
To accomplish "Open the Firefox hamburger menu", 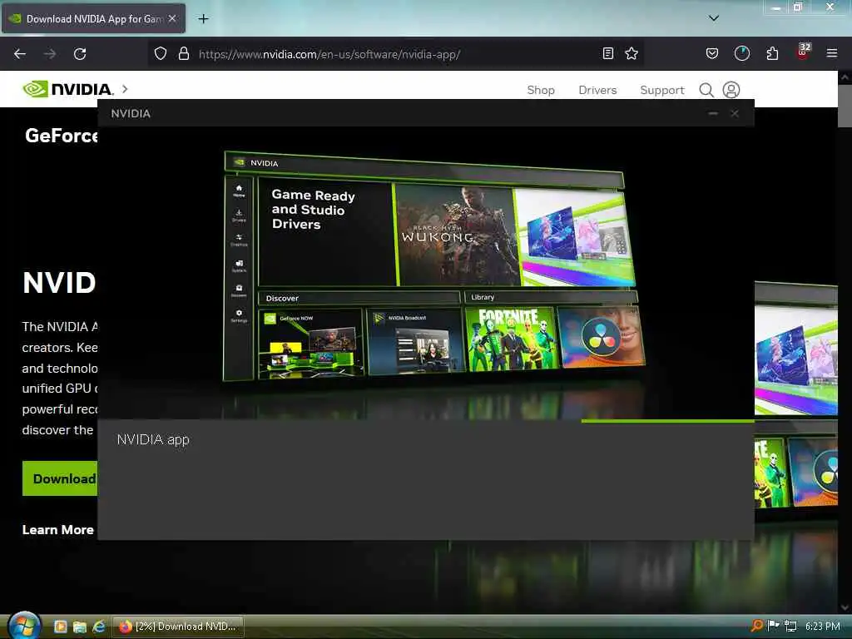I will pyautogui.click(x=831, y=53).
